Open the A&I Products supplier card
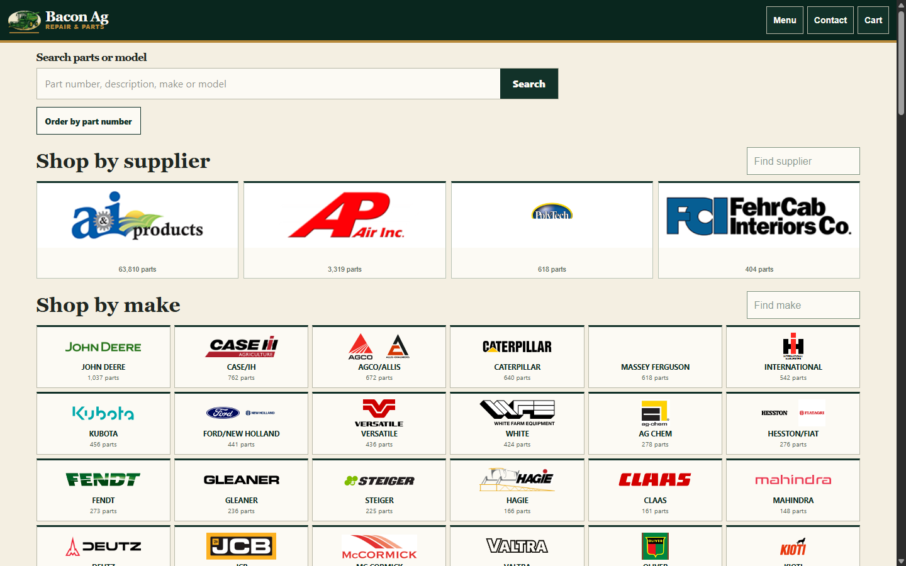The image size is (906, 566). (137, 230)
